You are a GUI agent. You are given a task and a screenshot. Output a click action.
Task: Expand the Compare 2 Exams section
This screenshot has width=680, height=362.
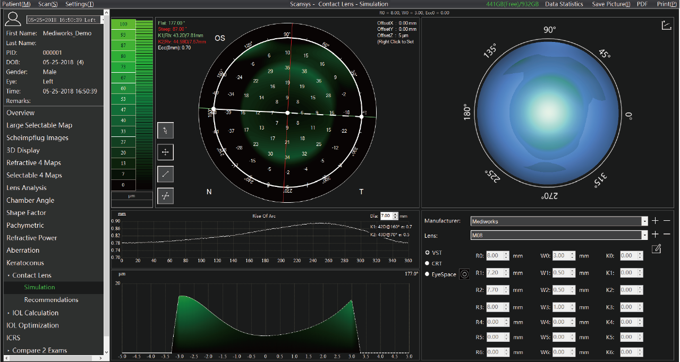(8, 351)
